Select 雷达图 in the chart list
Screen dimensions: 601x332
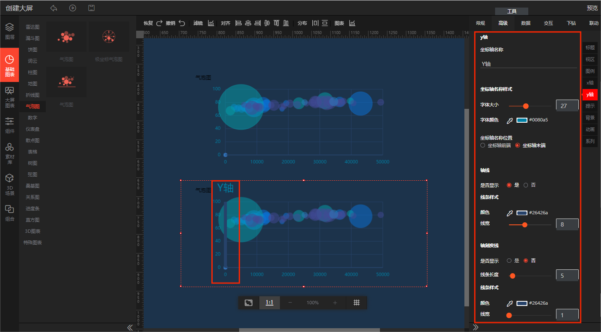pyautogui.click(x=32, y=27)
